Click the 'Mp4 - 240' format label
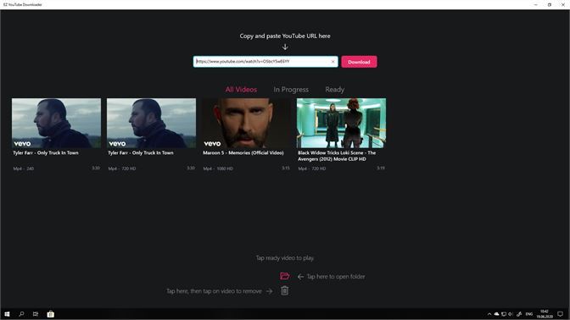570x320 pixels. pyautogui.click(x=23, y=168)
